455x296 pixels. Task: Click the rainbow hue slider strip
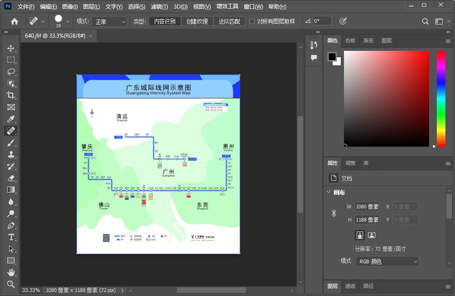(x=441, y=99)
